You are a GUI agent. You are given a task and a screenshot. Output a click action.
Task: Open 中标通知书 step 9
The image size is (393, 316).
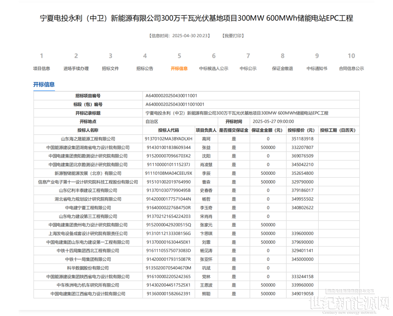click(x=317, y=68)
